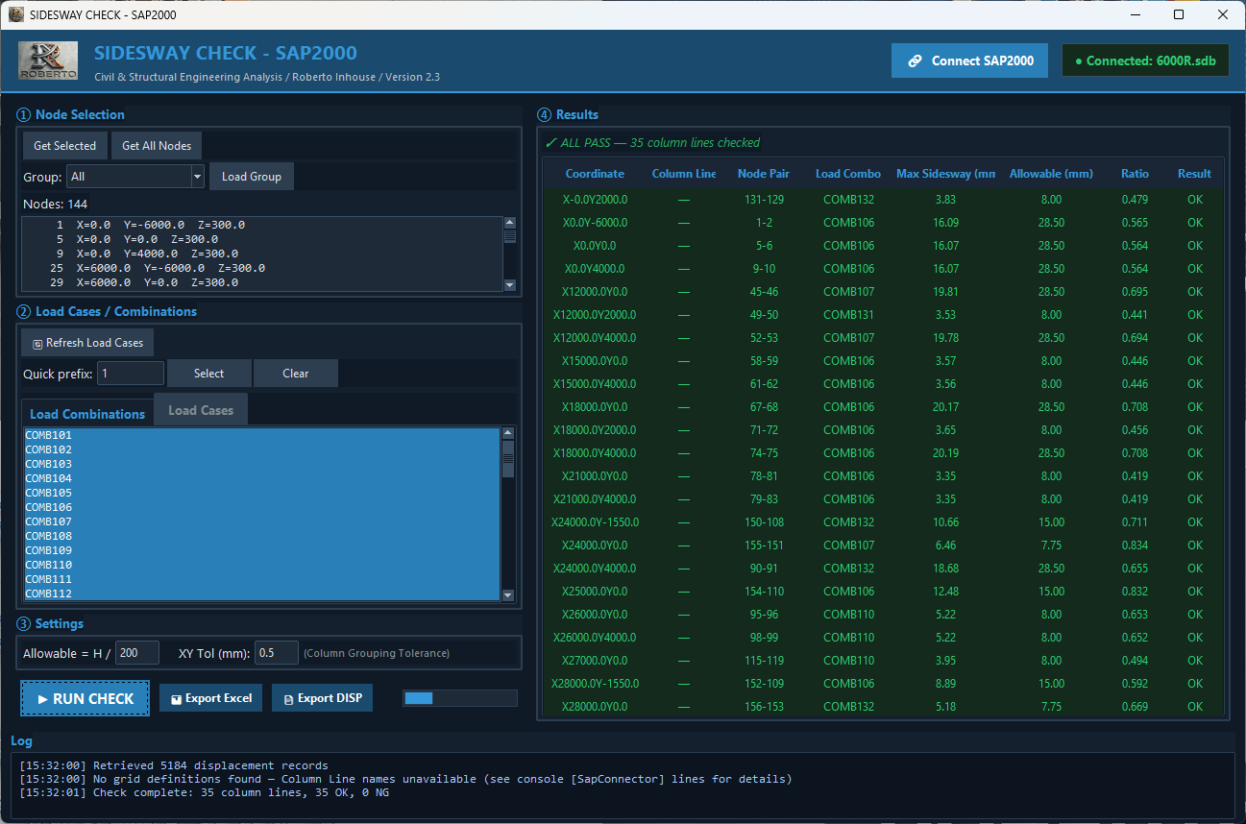Viewport: 1246px width, 824px height.
Task: Click the combinations list scroll down arrow
Action: click(508, 595)
